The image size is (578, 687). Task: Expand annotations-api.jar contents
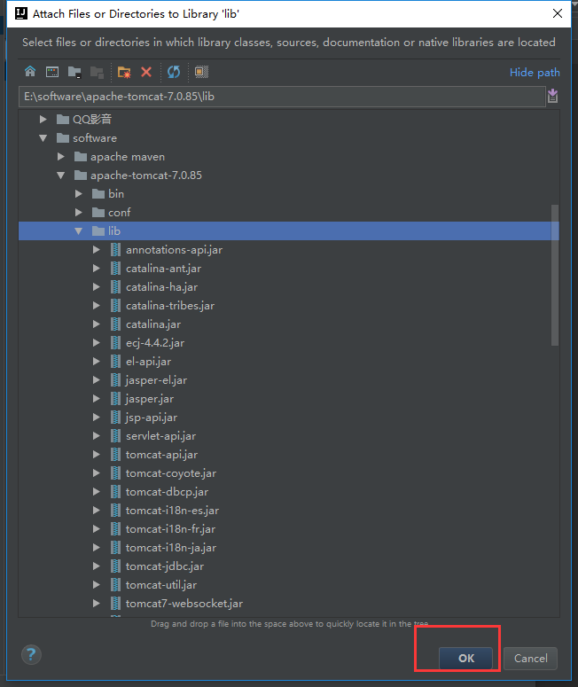[97, 250]
